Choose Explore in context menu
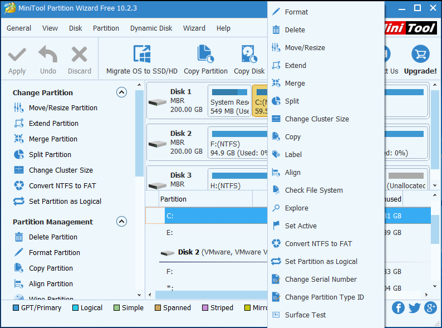 click(326, 208)
